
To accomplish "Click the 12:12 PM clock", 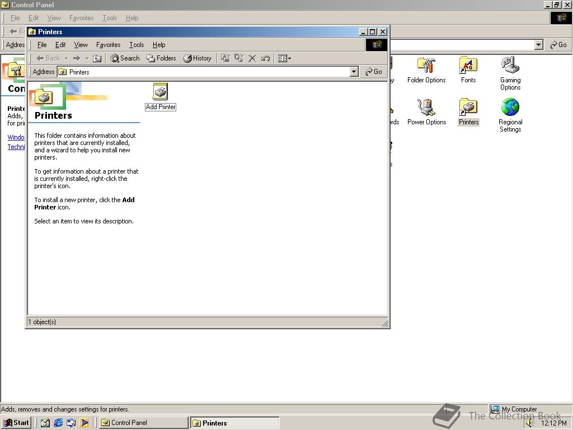I will pos(553,423).
